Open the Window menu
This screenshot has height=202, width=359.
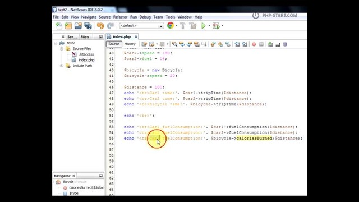tap(185, 17)
